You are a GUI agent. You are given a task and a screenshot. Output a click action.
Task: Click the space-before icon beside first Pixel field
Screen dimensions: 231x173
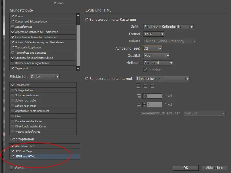coord(139,96)
